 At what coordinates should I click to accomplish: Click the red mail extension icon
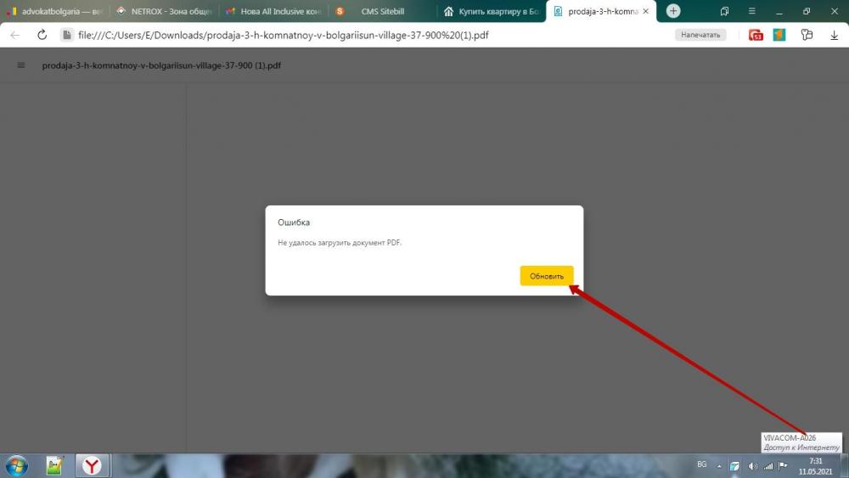(x=756, y=35)
